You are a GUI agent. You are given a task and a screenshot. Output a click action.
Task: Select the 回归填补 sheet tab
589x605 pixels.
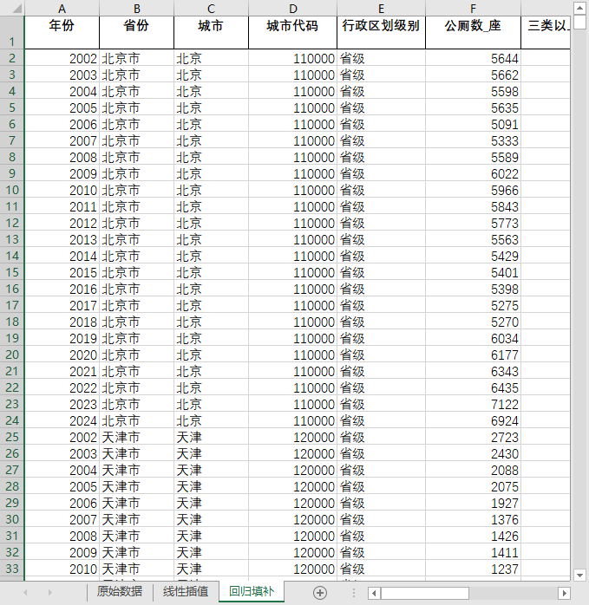click(252, 591)
